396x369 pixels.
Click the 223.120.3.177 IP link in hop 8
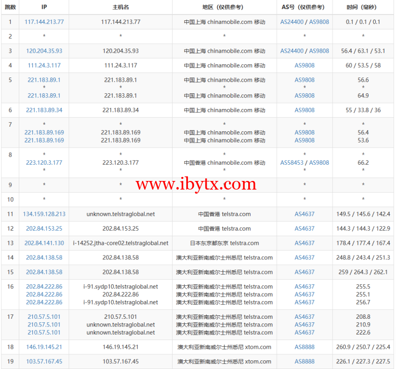[x=44, y=163]
